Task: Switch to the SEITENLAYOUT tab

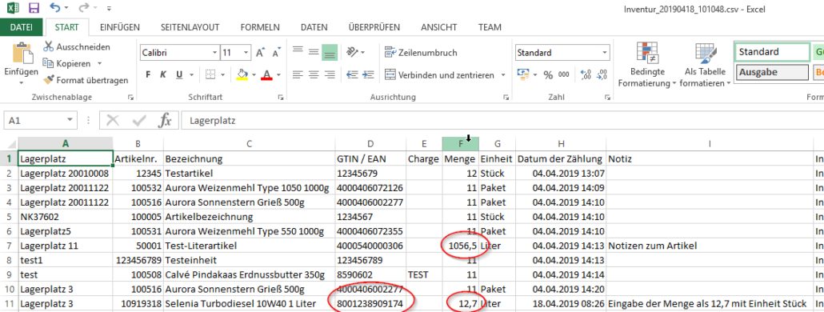Action: click(190, 27)
